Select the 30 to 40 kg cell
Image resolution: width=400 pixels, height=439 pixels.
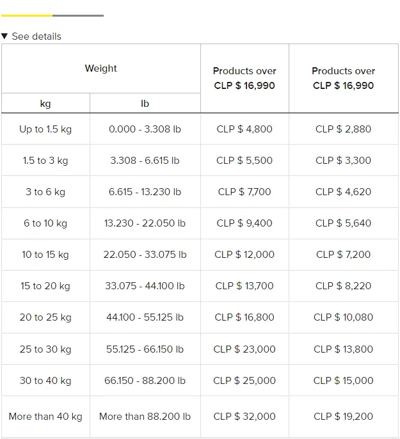pyautogui.click(x=45, y=381)
